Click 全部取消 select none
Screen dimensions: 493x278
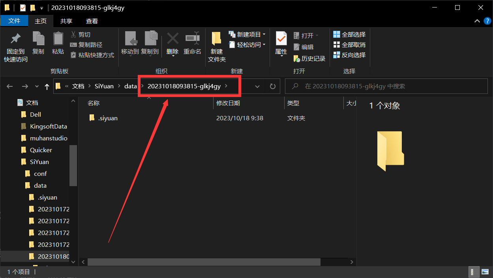[349, 45]
